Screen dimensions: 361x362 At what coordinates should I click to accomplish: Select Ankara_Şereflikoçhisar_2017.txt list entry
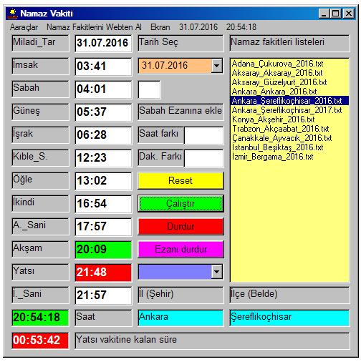click(287, 110)
